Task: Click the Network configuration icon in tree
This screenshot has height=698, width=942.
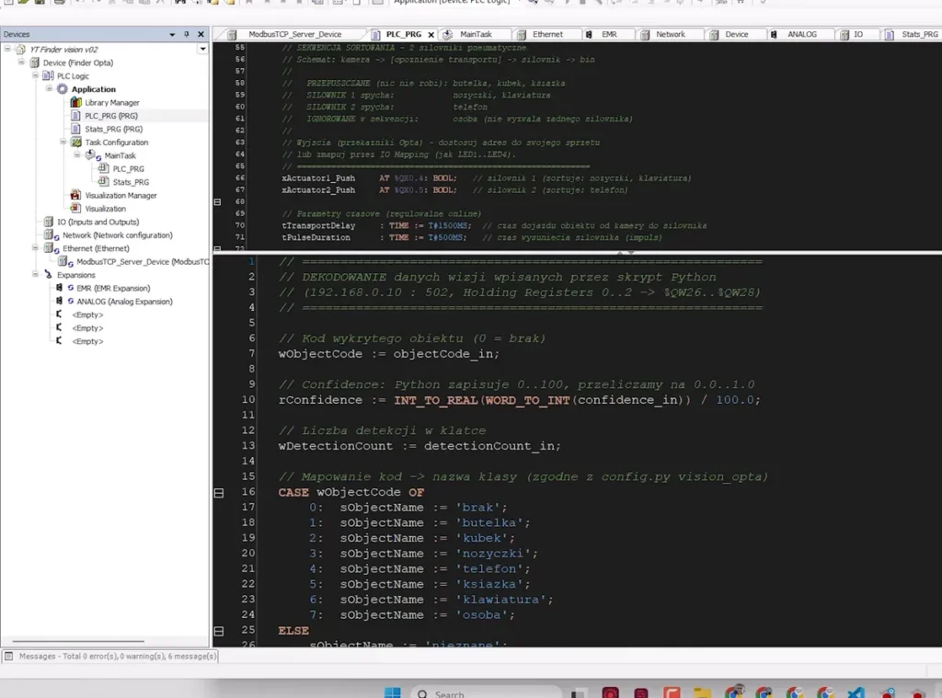Action: pos(52,235)
